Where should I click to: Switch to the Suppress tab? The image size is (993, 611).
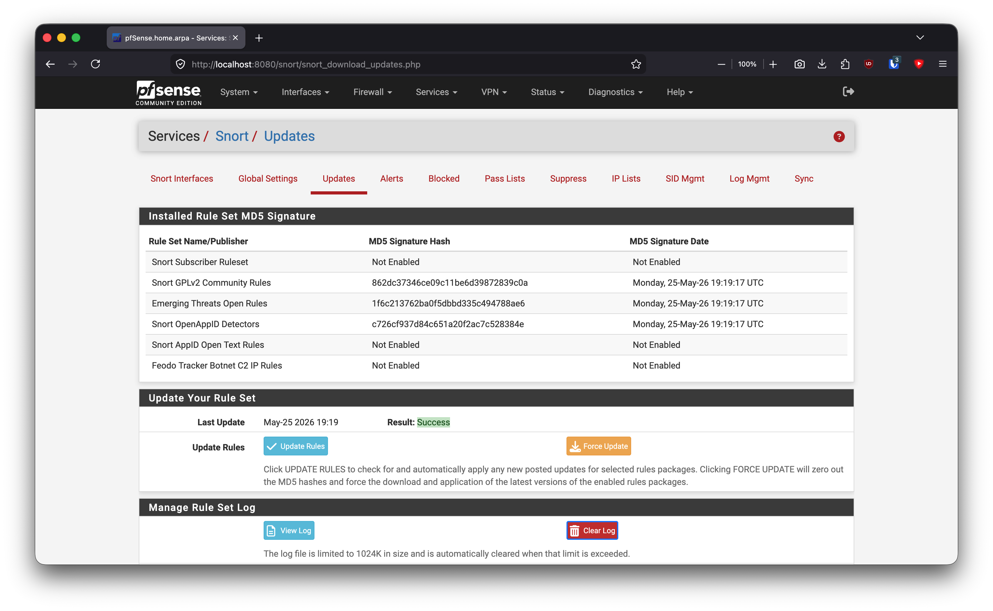point(568,178)
